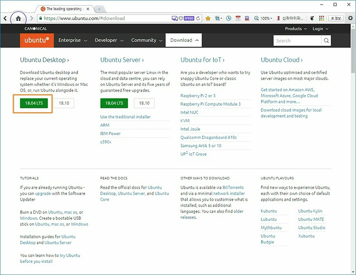
Task: Click the calendar icon in the toolbar
Action: pos(238,18)
